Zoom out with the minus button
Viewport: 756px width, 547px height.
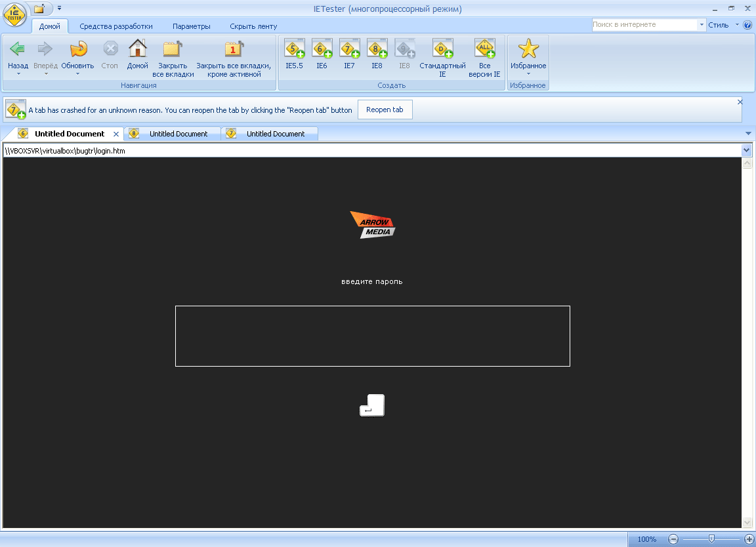673,539
